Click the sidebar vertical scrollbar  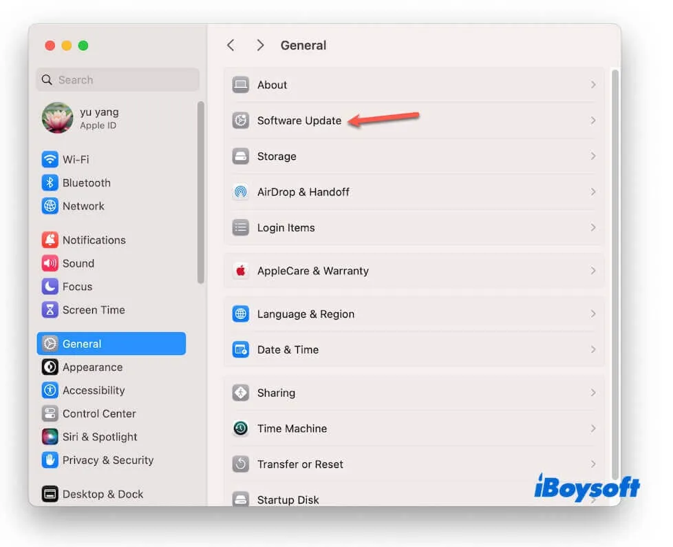[x=200, y=192]
